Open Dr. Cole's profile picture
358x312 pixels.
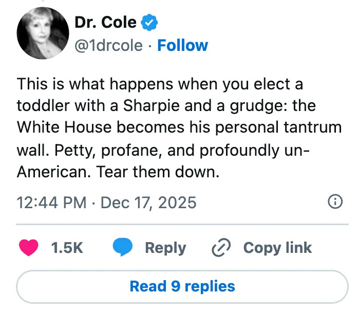click(x=43, y=33)
